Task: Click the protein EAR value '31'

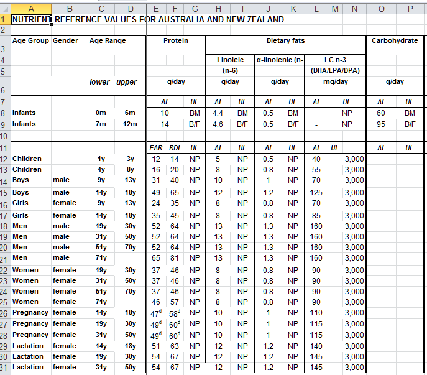Action: 156,180
